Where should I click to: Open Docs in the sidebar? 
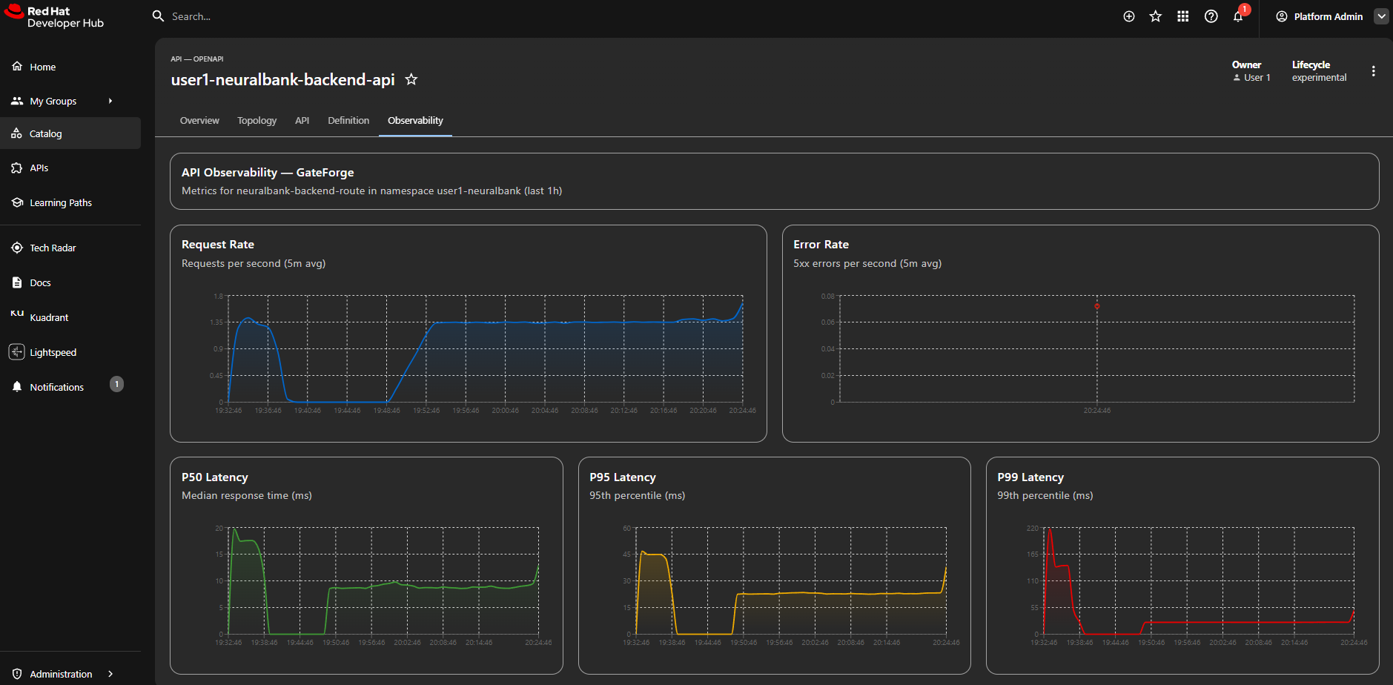coord(70,282)
